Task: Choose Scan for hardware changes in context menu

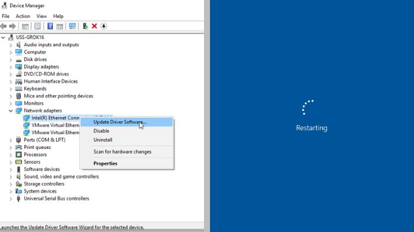Action: [x=127, y=152]
